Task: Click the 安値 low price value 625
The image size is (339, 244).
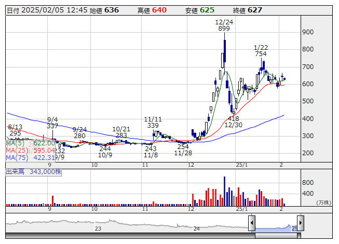Action: 207,10
